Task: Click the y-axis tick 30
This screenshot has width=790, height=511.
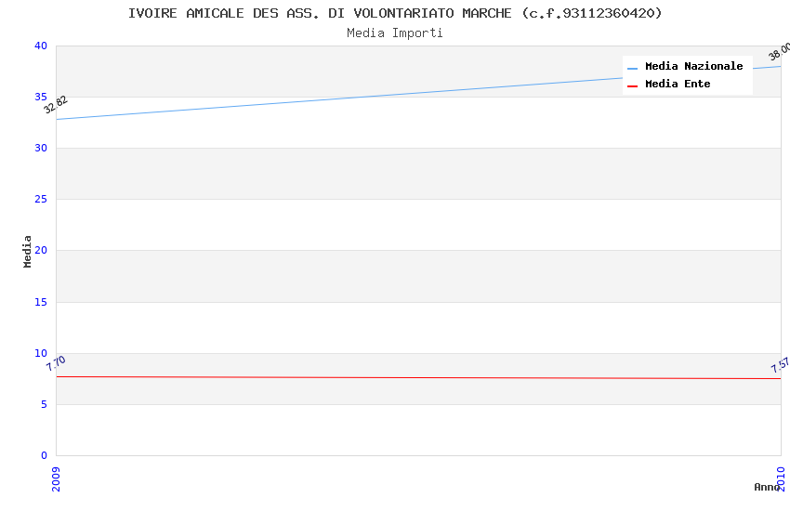Action: tap(41, 148)
